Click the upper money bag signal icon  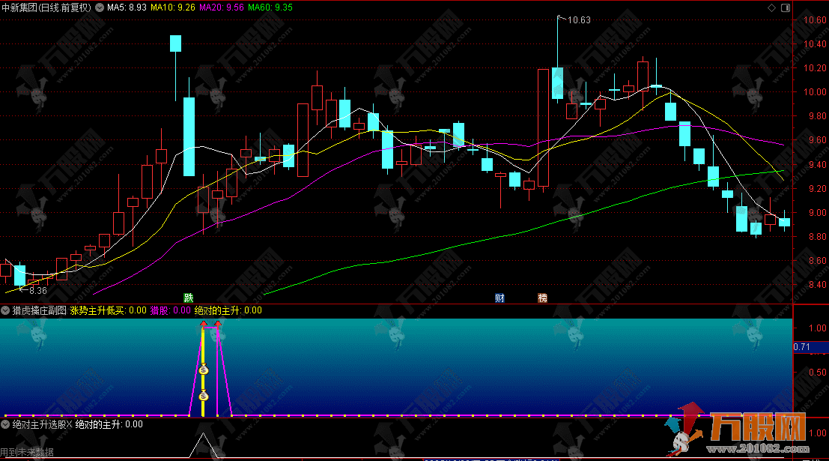coord(203,370)
